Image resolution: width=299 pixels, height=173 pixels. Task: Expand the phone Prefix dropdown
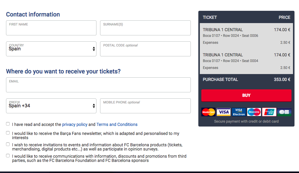51,106
